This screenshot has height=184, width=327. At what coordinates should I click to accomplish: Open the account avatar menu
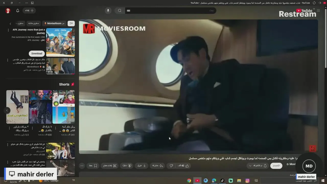(x=8, y=10)
